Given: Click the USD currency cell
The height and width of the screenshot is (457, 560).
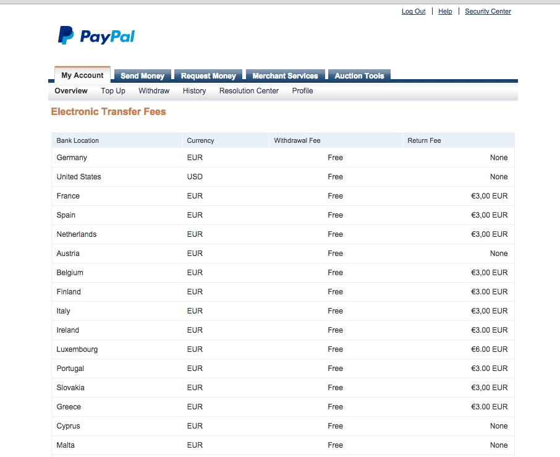Looking at the screenshot, I should pos(195,176).
